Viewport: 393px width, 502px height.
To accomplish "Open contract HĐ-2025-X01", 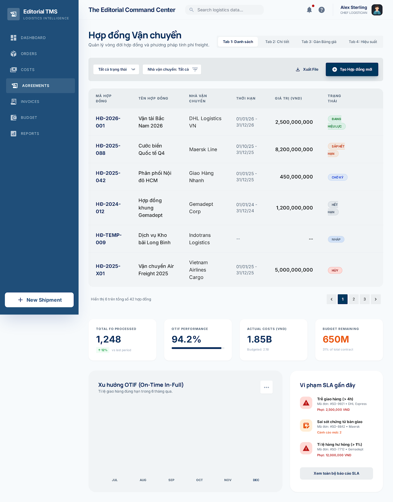I will coord(108,270).
